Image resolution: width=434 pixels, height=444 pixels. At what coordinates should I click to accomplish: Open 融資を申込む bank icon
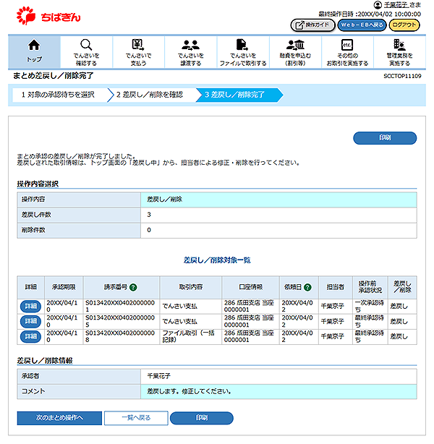(x=294, y=45)
